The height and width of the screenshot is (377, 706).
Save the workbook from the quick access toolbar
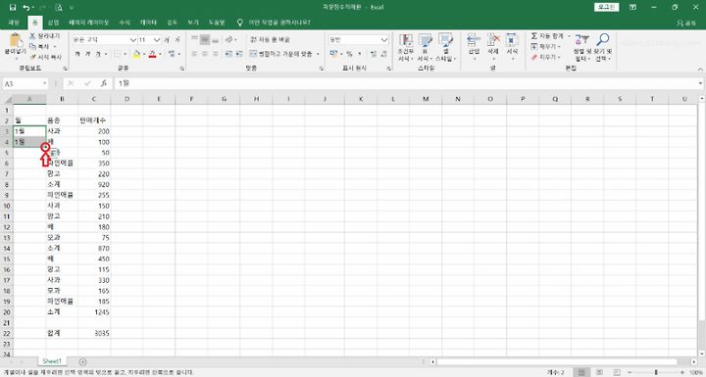(x=13, y=7)
